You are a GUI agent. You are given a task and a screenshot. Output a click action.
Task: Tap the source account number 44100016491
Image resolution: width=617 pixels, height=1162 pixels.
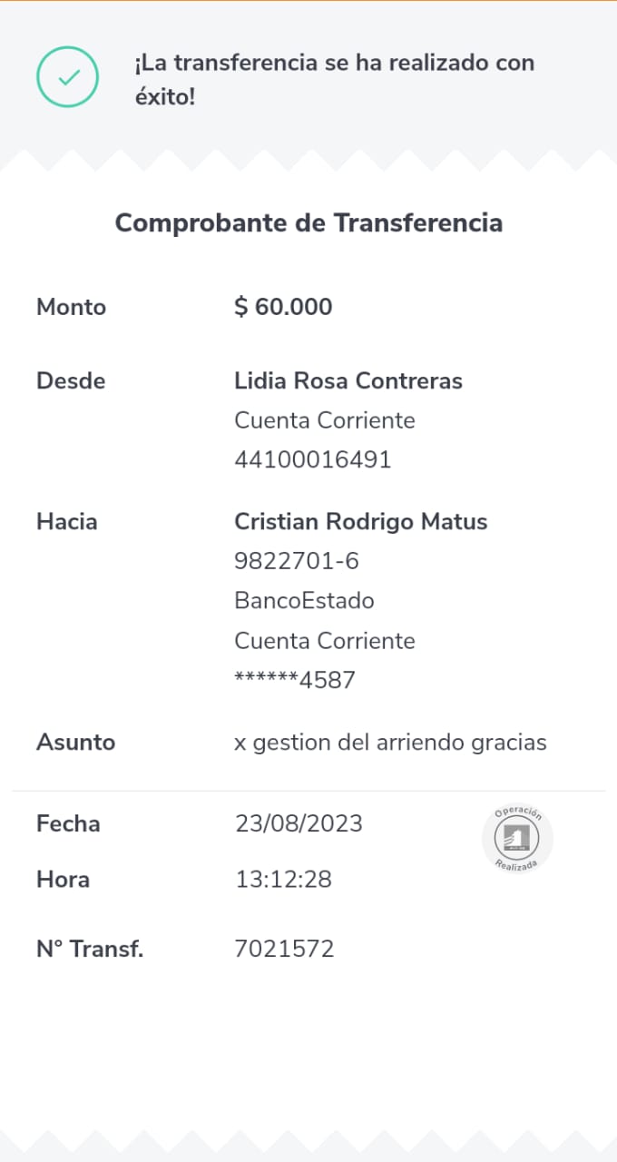(313, 459)
